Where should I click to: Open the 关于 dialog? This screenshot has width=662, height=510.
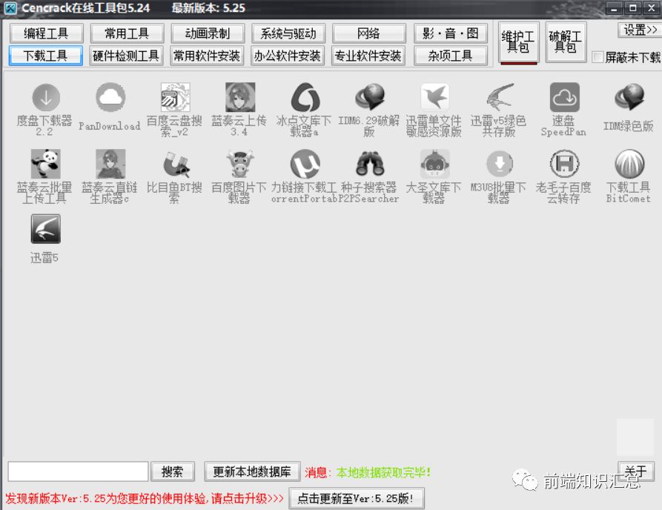(636, 471)
